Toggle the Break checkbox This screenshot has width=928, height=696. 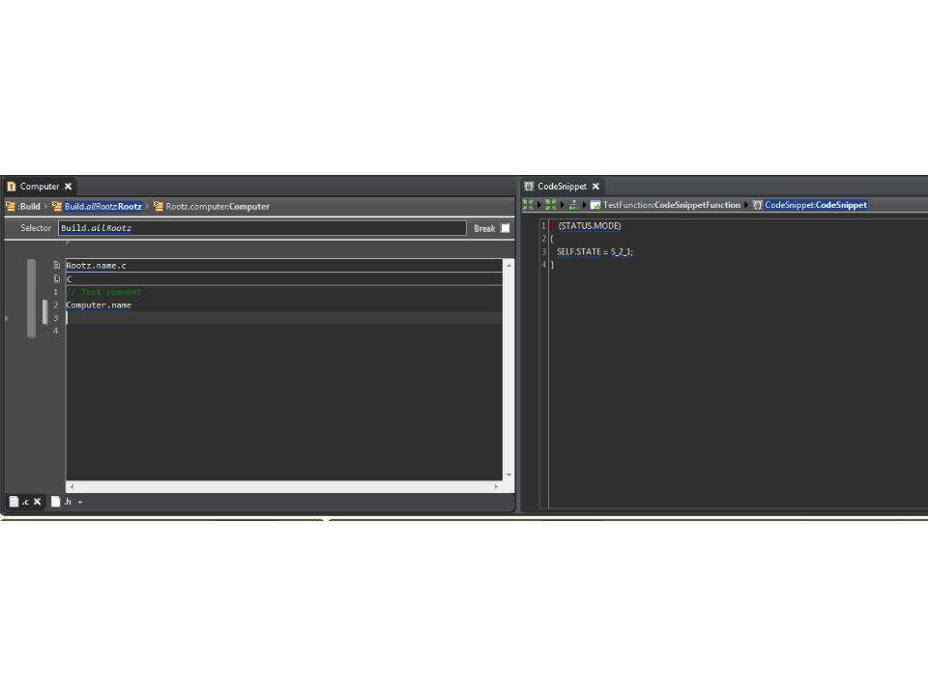[x=505, y=228]
